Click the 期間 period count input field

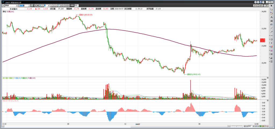77,5
